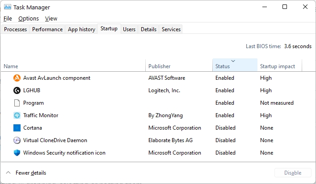
Task: Click the Traffic Monitor waveform icon
Action: pos(17,115)
